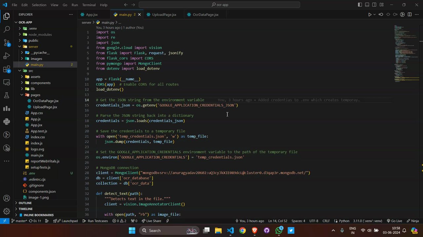Open editor More Actions ellipsis

click(417, 14)
